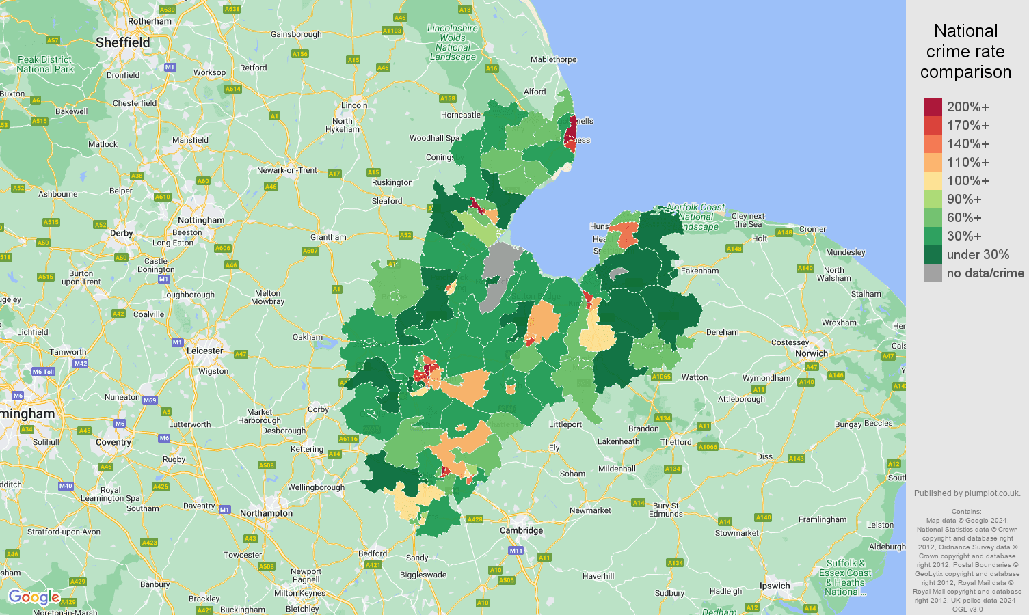Viewport: 1029px width, 615px height.
Task: Click the Horncastle town label
Action: (x=461, y=115)
